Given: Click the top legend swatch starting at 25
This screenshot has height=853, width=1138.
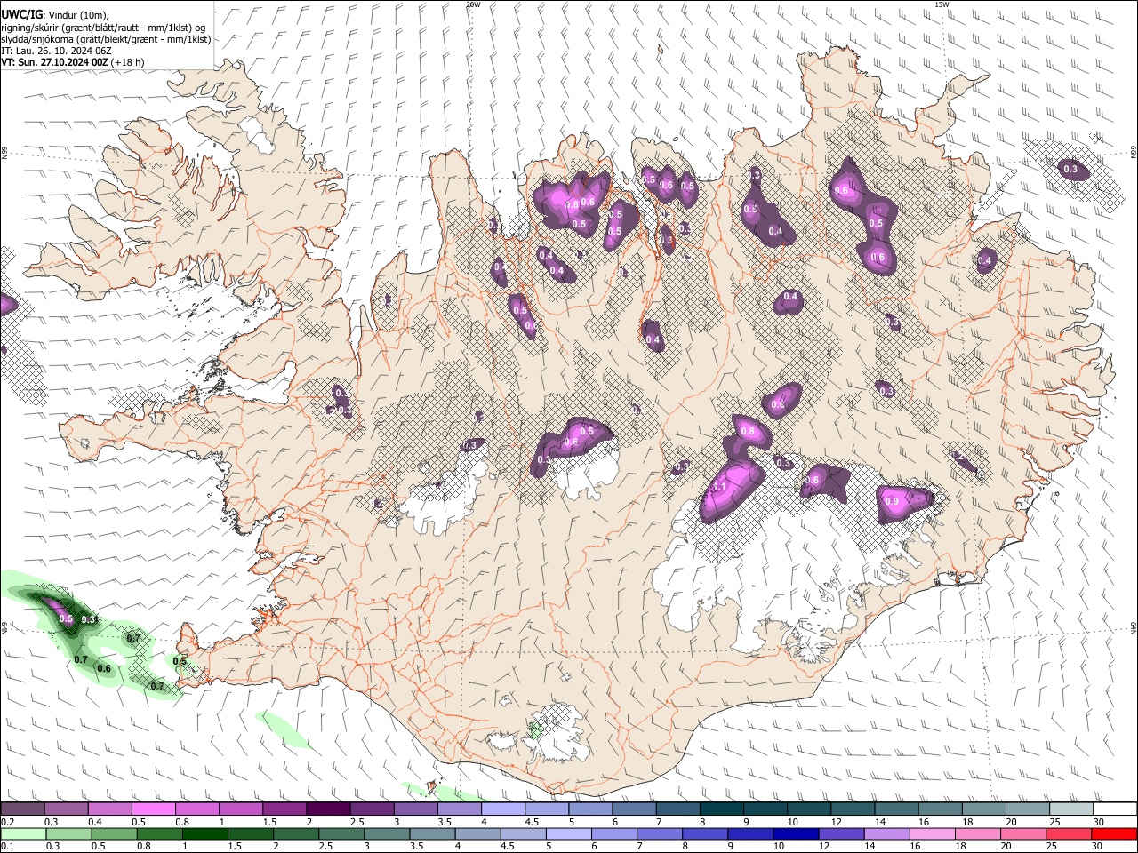Looking at the screenshot, I should 1071,809.
